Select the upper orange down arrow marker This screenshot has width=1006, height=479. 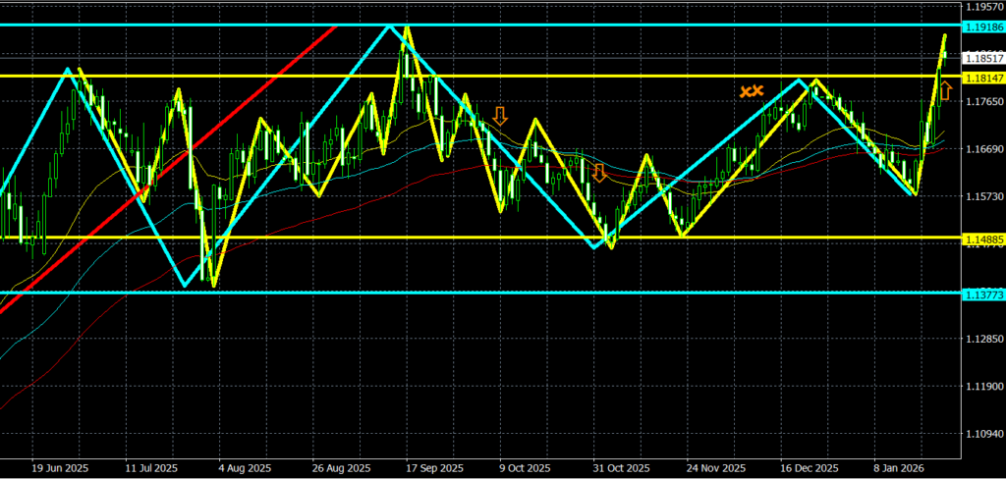(x=500, y=115)
